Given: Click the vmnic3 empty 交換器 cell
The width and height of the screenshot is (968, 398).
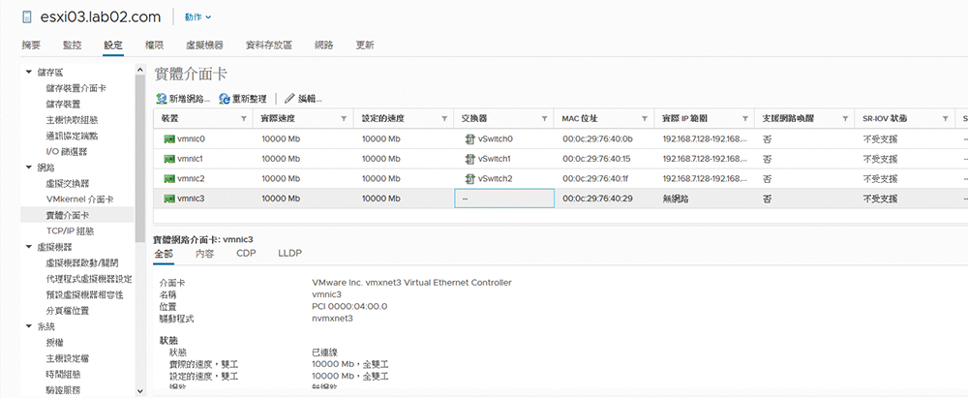Looking at the screenshot, I should (504, 199).
